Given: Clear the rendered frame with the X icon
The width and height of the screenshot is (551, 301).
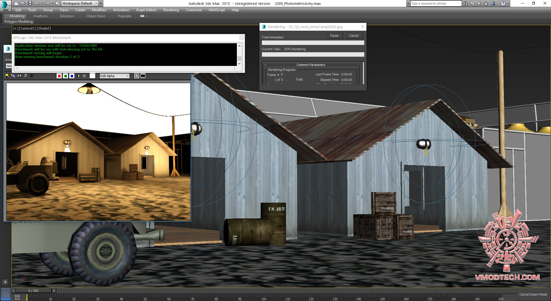Looking at the screenshot, I should [x=32, y=76].
